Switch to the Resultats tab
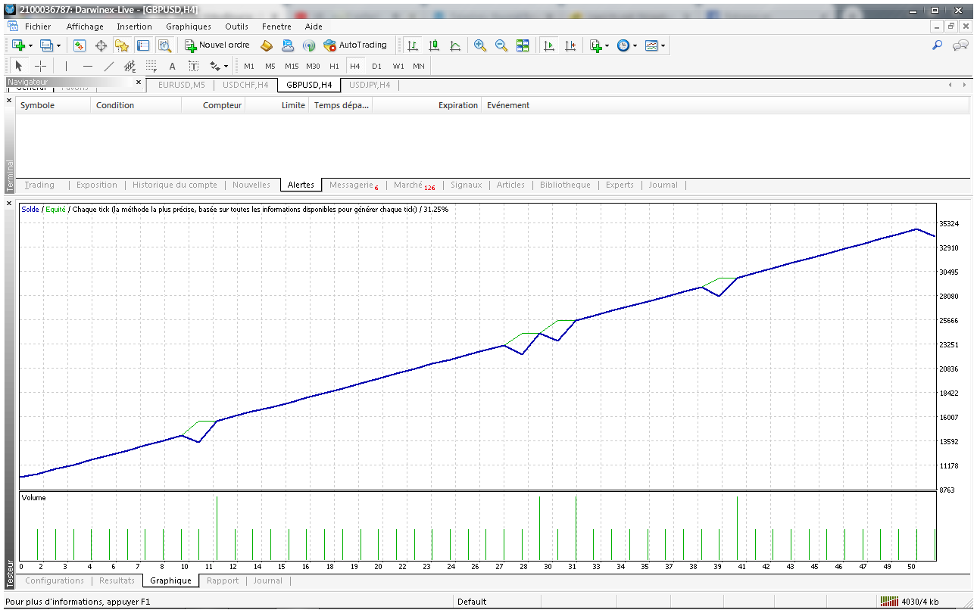977x613 pixels. click(117, 580)
